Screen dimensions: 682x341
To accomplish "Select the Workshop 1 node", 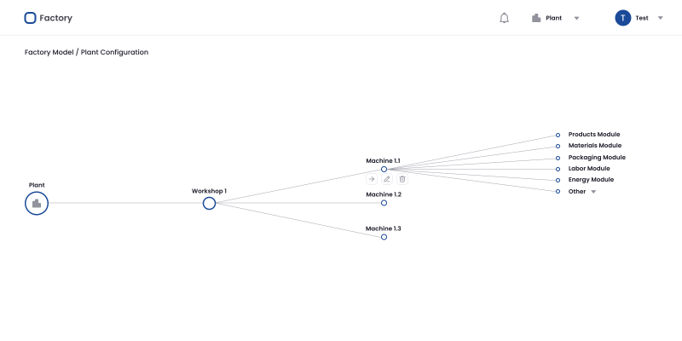I will pyautogui.click(x=209, y=203).
